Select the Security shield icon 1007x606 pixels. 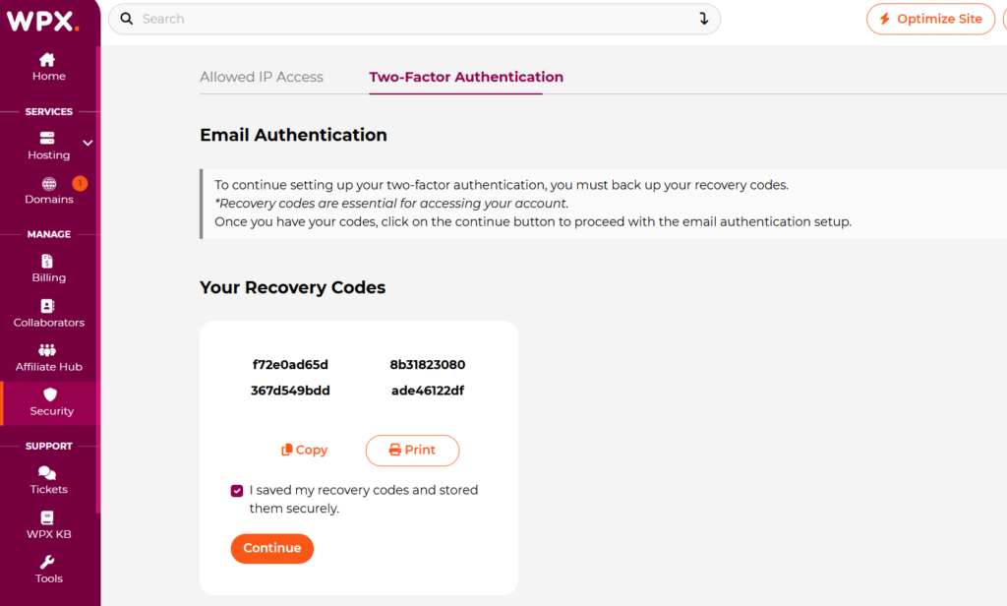(51, 394)
